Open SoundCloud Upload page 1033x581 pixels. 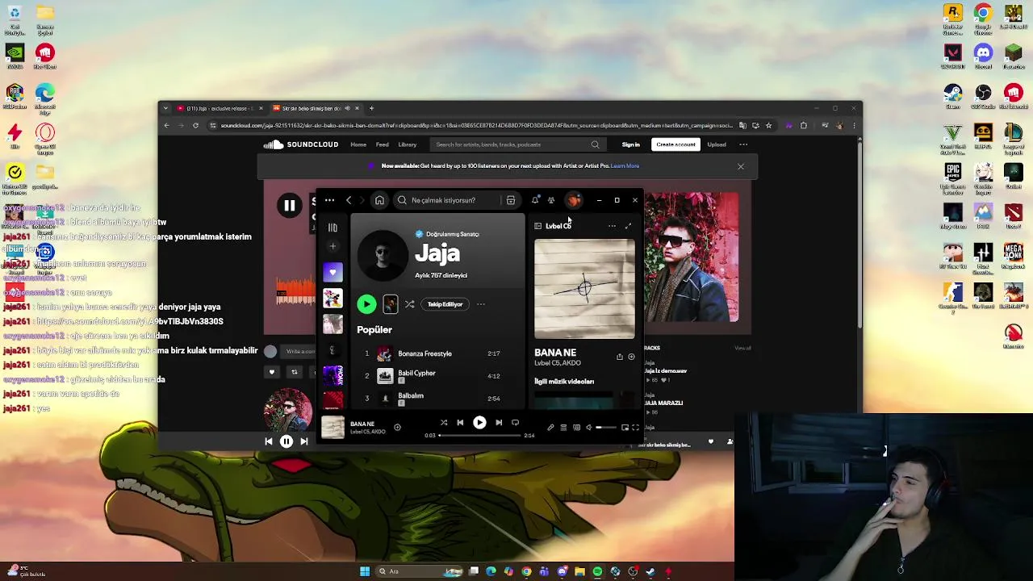coord(717,144)
